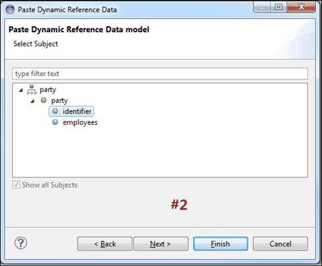The width and height of the screenshot is (322, 266).
Task: Click the root party hierarchy icon
Action: [x=32, y=89]
